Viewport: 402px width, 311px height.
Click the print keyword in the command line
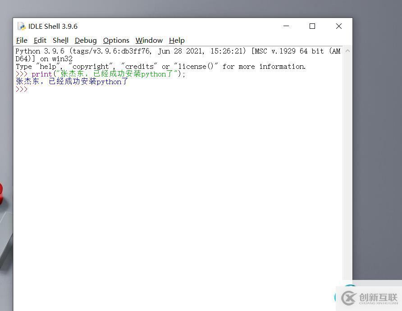42,74
